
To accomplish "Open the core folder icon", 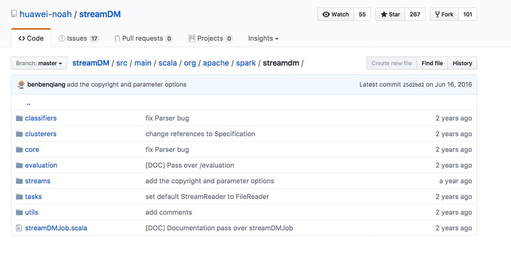I will coord(19,150).
